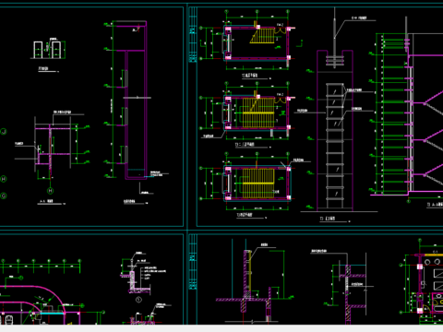Click the yellow stair treads in the middle stair plan
The width and height of the screenshot is (443, 332).
click(258, 113)
